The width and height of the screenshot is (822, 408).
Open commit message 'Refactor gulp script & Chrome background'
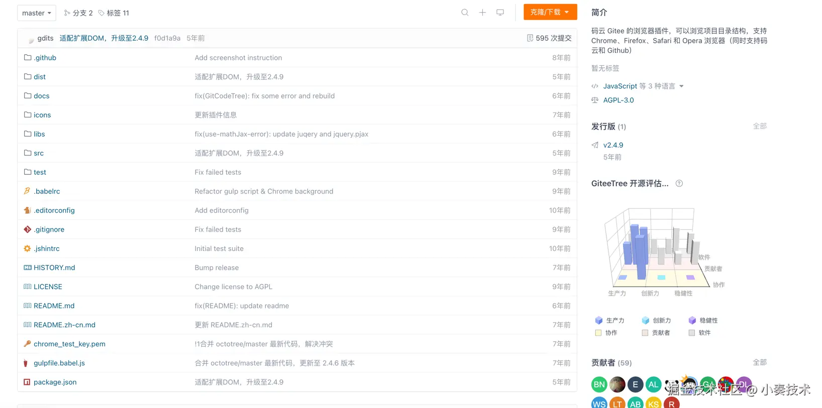click(x=264, y=191)
